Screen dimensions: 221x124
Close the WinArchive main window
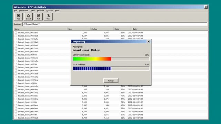(206, 7)
